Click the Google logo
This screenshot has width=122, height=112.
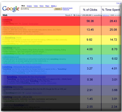tap(11, 9)
